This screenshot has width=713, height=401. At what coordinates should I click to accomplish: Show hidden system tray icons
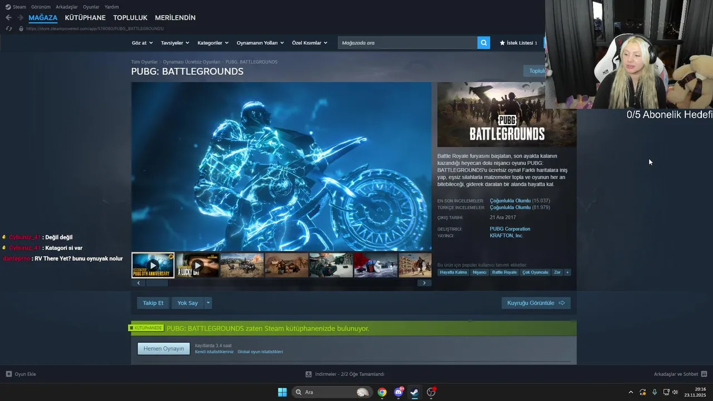(x=631, y=392)
